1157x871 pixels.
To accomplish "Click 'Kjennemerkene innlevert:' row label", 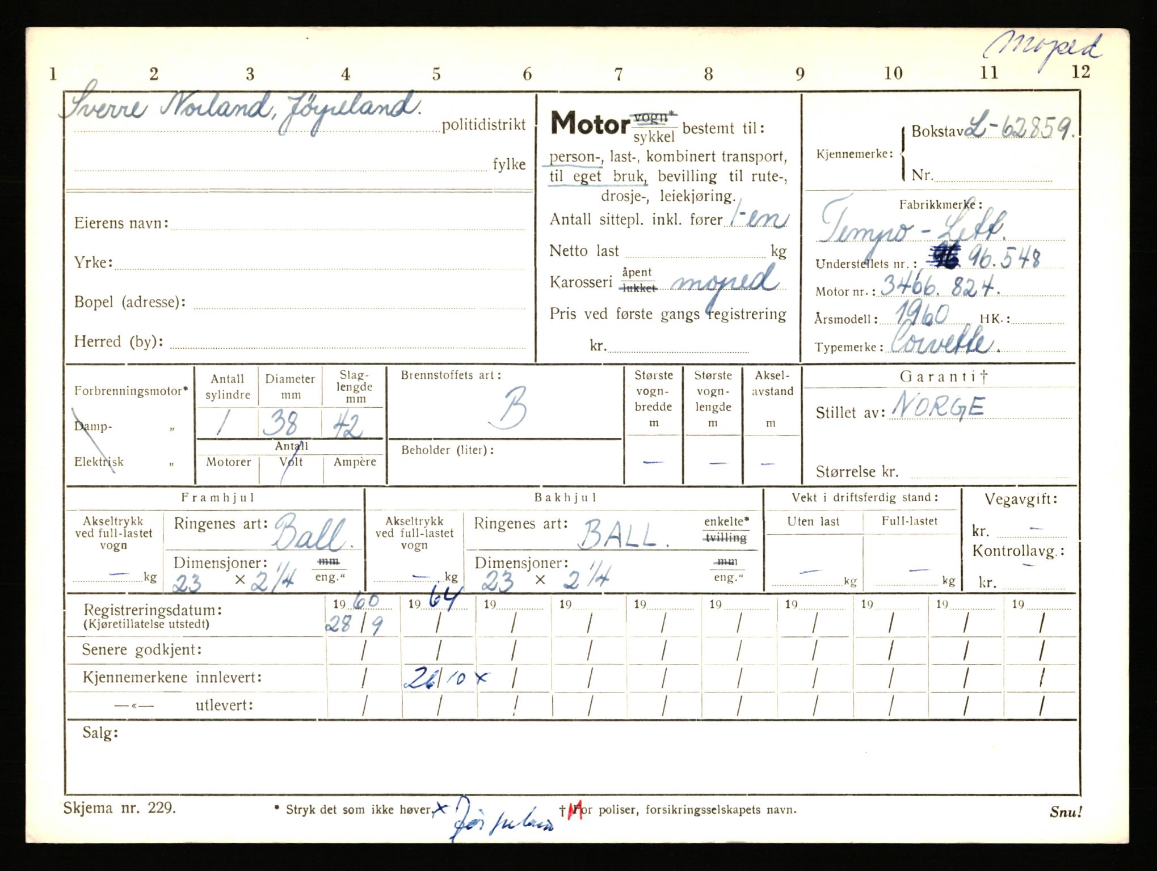I will (x=173, y=677).
